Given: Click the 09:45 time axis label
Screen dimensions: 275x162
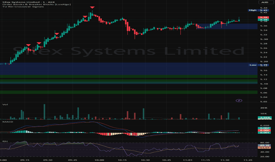Looking at the screenshot, I should pos(72,160).
